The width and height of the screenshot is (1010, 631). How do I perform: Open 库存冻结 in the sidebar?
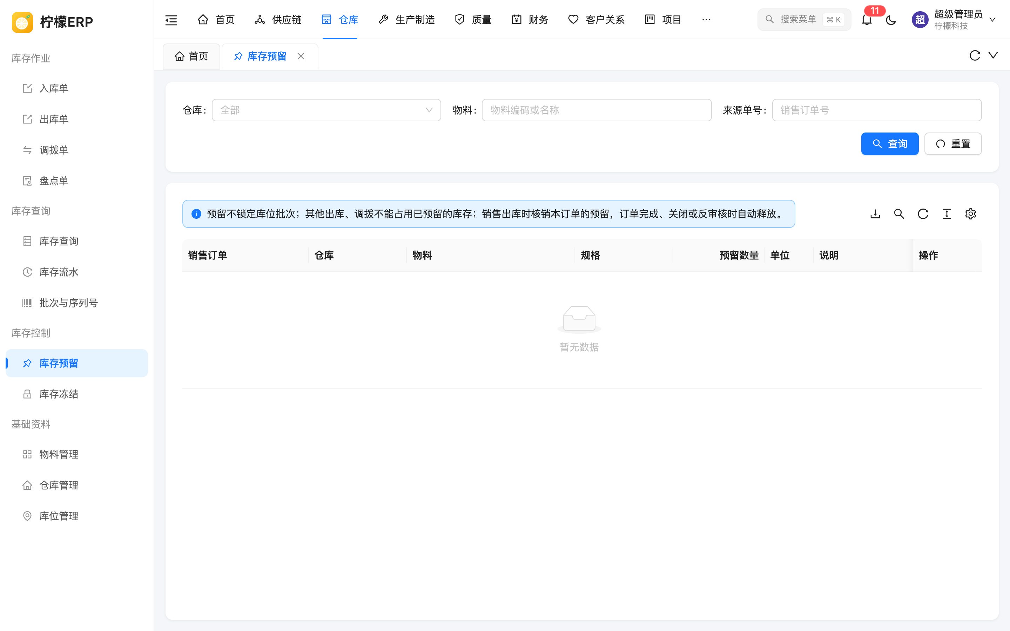[77, 394]
